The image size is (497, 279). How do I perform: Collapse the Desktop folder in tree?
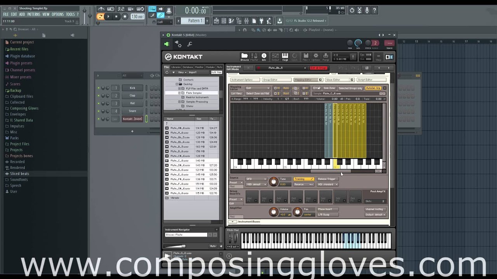(x=177, y=84)
